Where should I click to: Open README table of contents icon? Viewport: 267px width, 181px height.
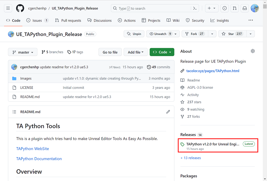pyautogui.click(x=14, y=112)
